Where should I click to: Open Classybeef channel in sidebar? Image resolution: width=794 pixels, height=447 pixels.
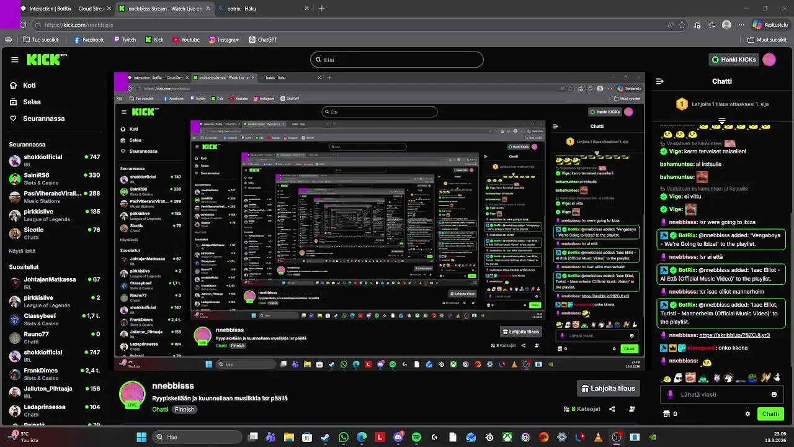point(55,319)
